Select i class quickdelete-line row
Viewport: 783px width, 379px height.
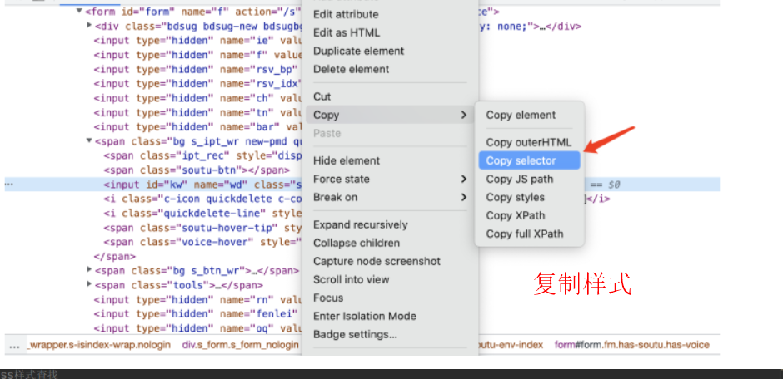pyautogui.click(x=202, y=214)
